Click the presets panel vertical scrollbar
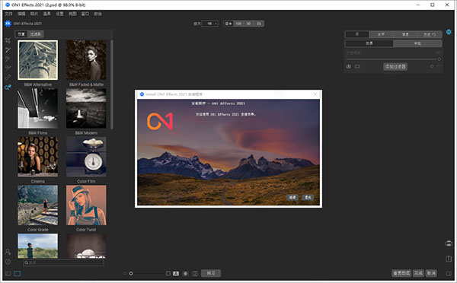The image size is (457, 283). (x=112, y=84)
